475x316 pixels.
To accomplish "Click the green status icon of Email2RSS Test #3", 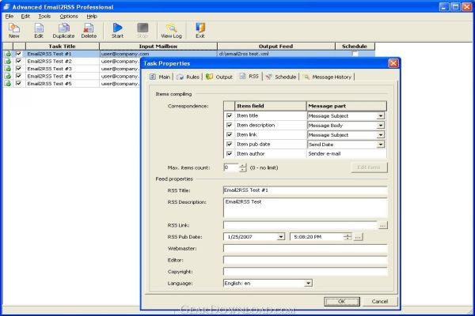I will pos(8,69).
